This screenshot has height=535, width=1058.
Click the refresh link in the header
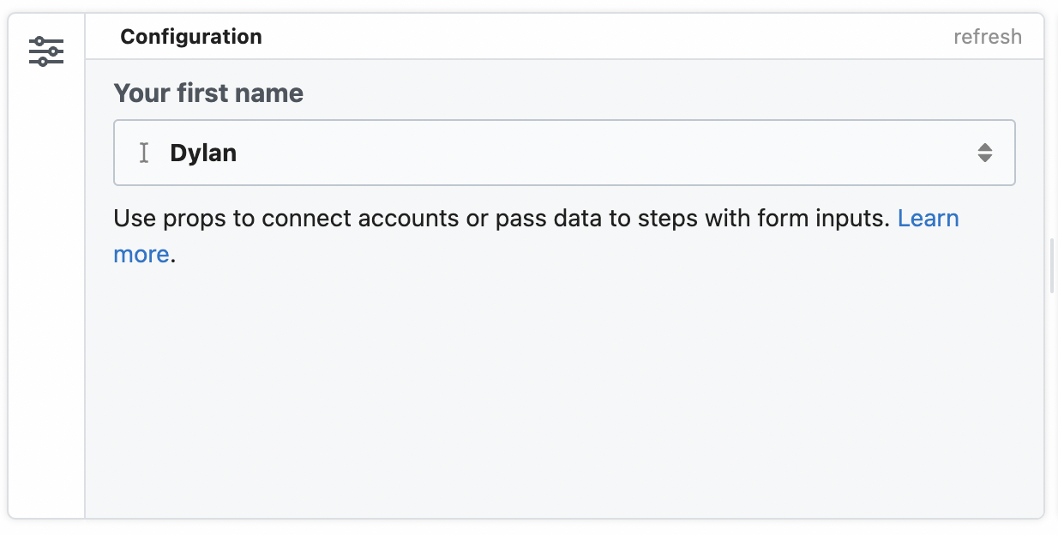point(987,37)
